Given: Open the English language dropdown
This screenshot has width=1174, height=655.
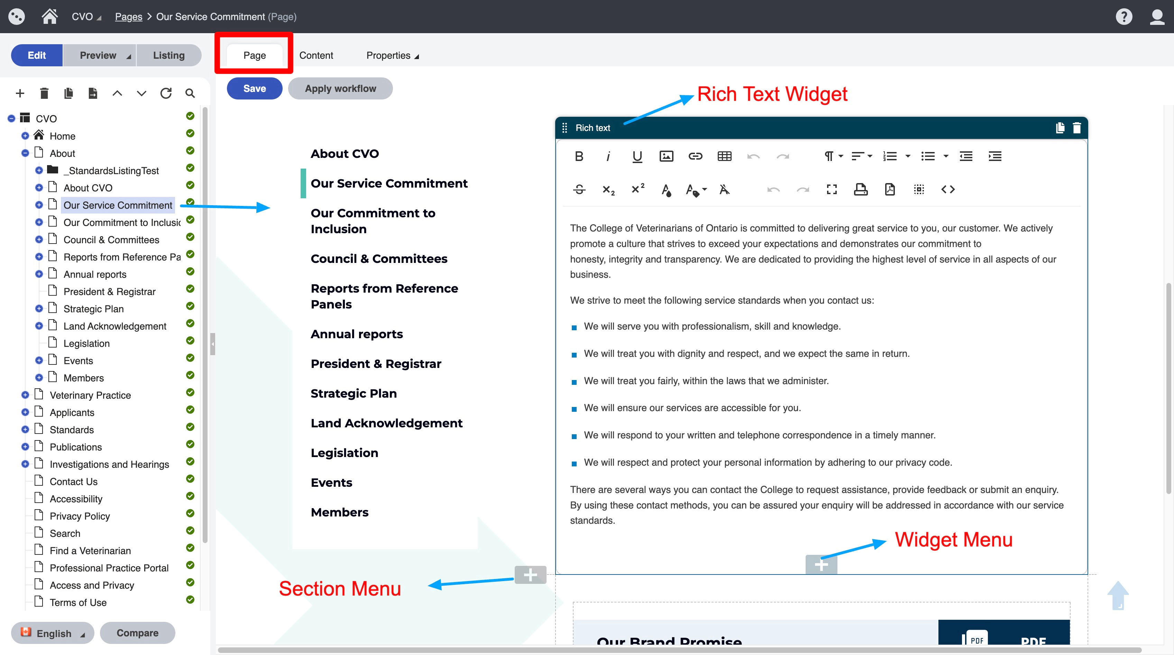Looking at the screenshot, I should tap(53, 633).
